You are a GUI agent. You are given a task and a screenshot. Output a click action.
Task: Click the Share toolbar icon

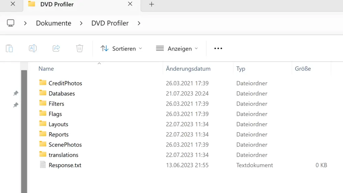56,48
